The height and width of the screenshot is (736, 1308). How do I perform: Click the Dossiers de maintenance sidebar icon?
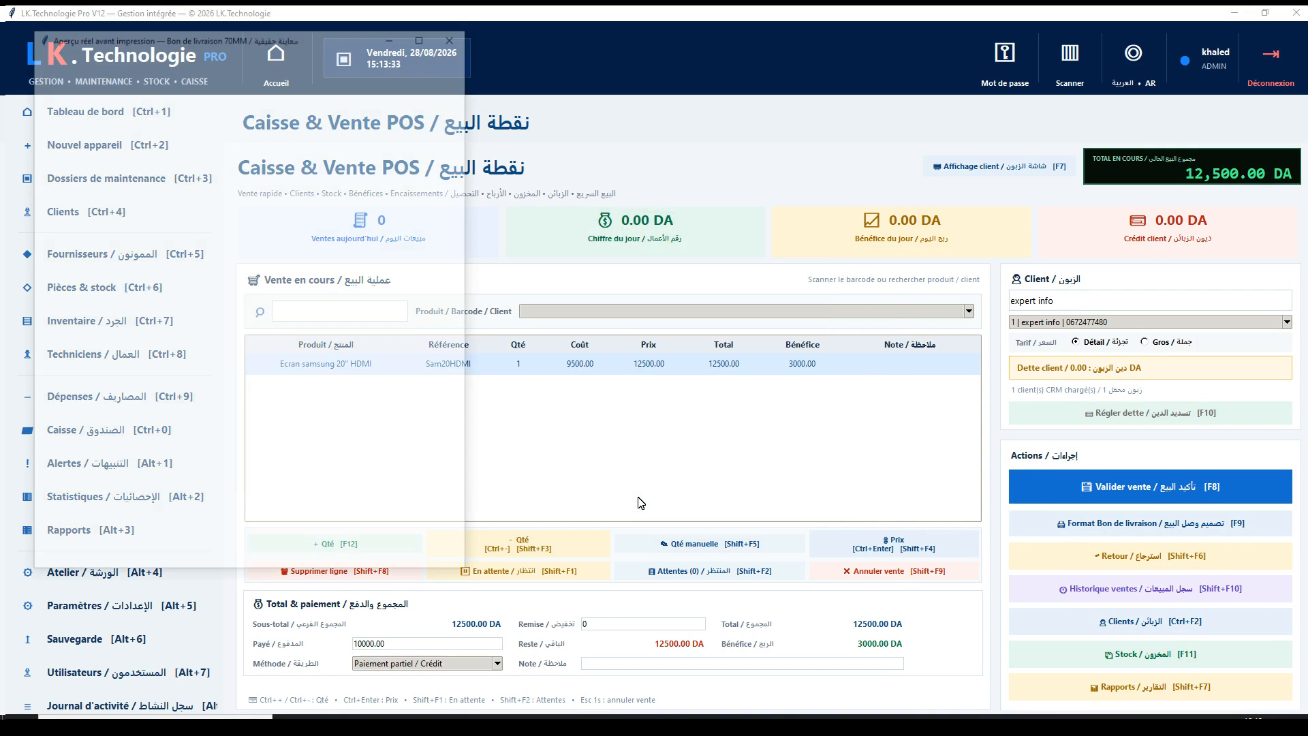point(27,179)
